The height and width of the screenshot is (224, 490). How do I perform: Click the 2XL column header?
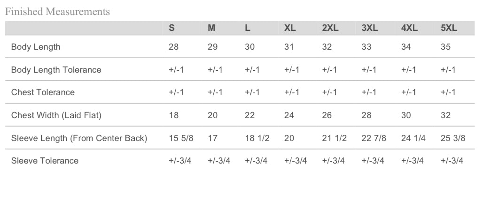pos(330,28)
